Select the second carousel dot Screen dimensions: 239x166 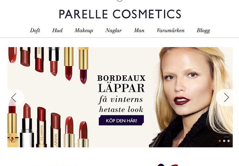pyautogui.click(x=224, y=141)
